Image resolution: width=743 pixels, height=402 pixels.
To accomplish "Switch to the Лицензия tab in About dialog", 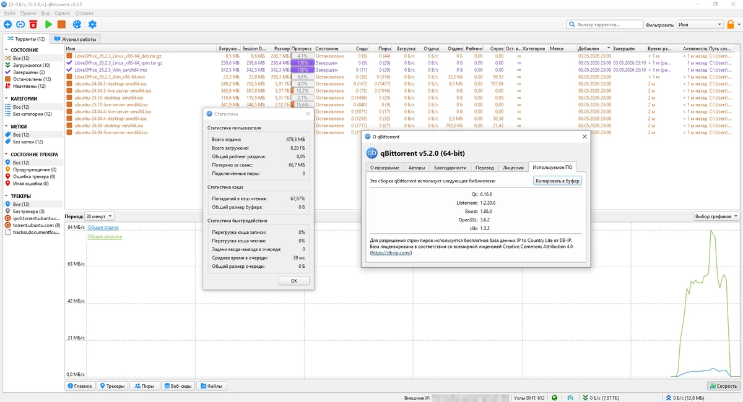I will pyautogui.click(x=513, y=168).
